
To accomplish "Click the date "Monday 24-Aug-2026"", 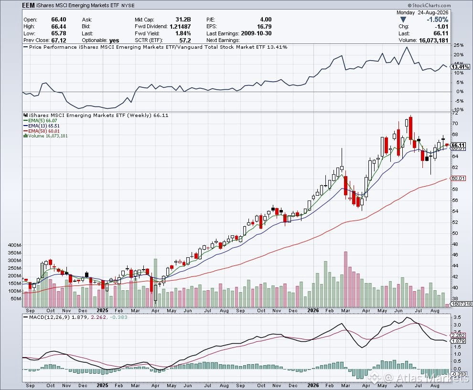I will tap(422, 13).
